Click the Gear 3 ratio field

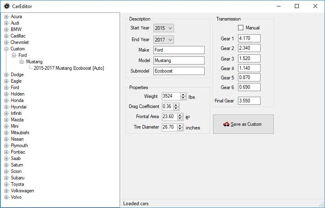pos(249,58)
